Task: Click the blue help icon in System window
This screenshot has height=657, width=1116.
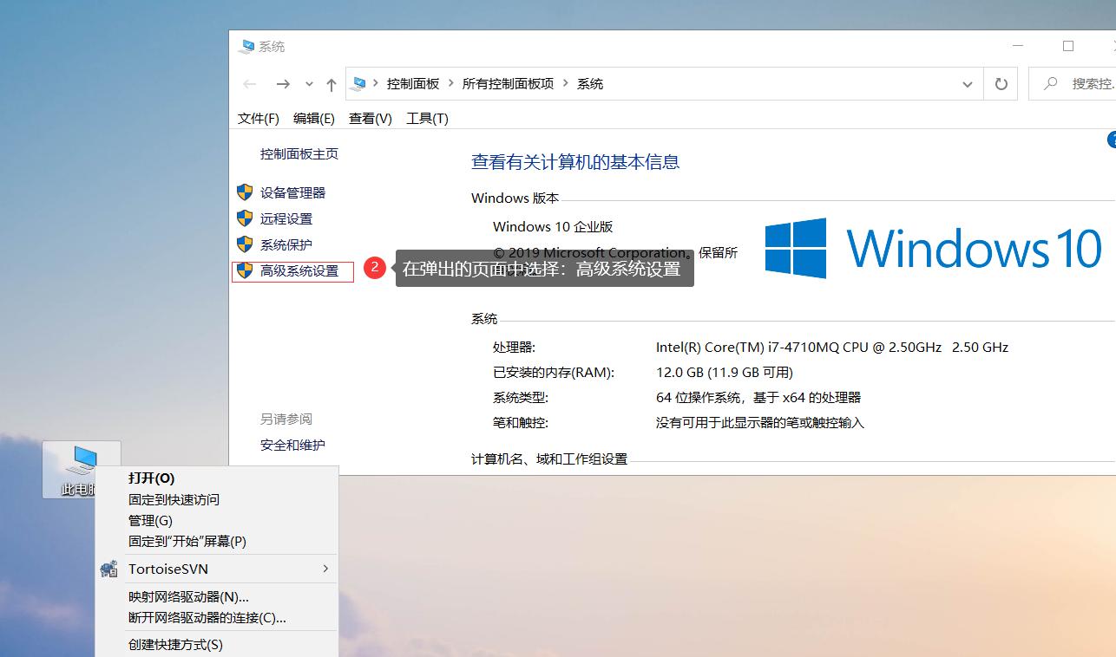Action: point(1112,140)
